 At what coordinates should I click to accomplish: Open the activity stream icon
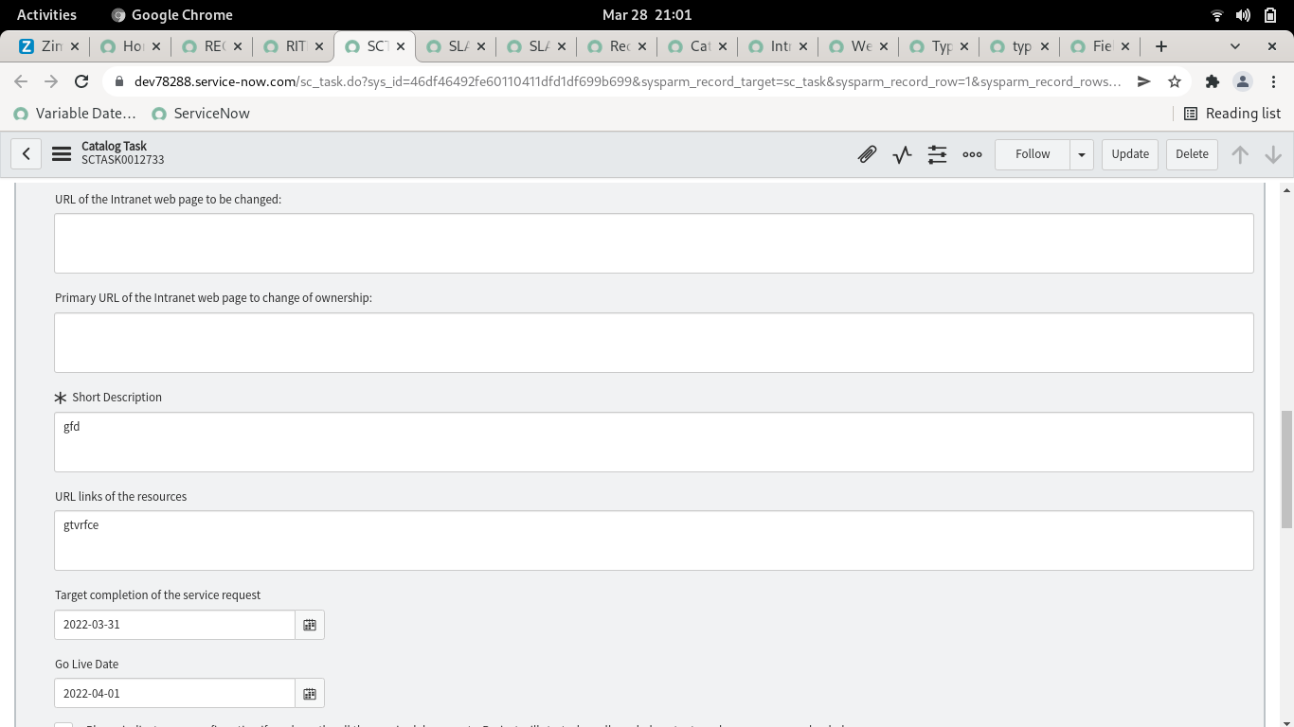click(x=901, y=153)
